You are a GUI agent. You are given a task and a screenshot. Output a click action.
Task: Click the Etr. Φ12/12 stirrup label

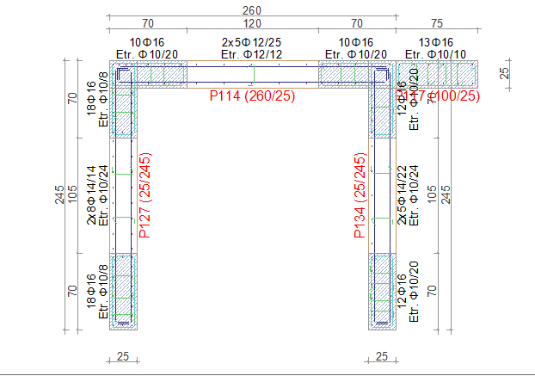pos(252,53)
